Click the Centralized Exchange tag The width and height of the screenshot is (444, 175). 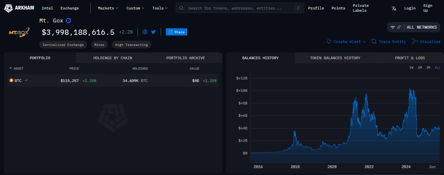coord(63,45)
